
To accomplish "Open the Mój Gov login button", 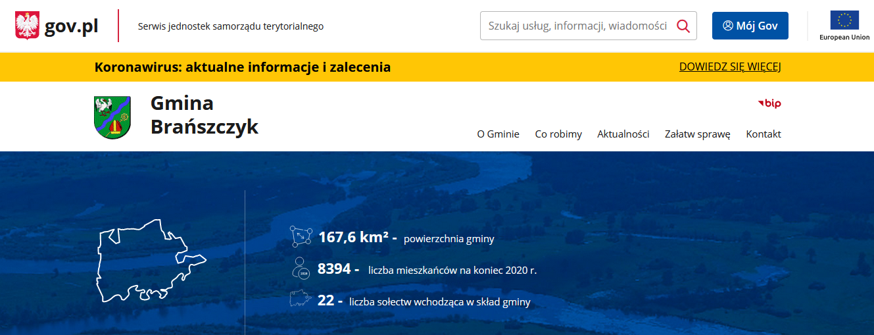I will tap(750, 26).
